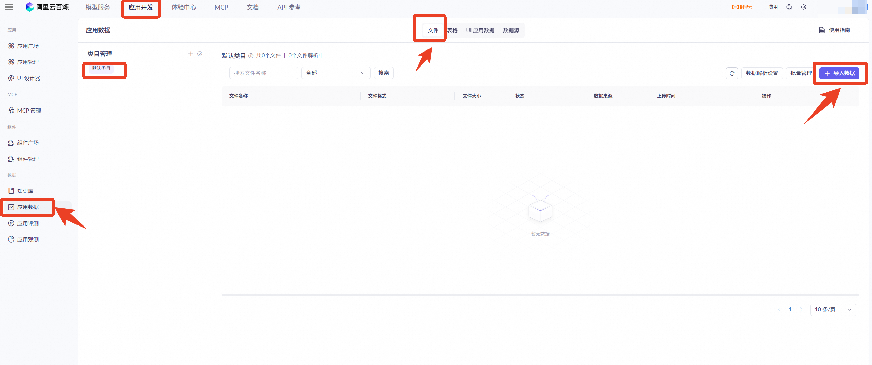Click the add category plus icon
The height and width of the screenshot is (365, 872).
(x=191, y=54)
